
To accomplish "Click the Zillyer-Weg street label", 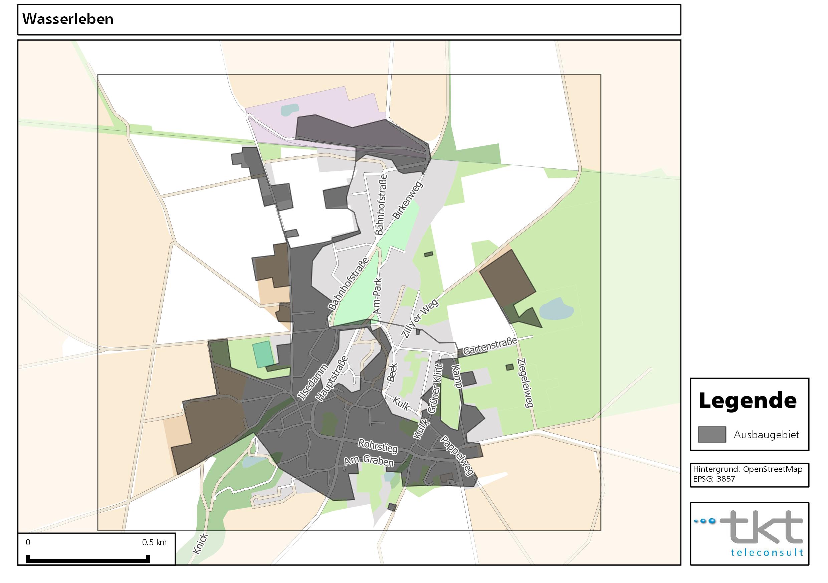I will coord(420,319).
